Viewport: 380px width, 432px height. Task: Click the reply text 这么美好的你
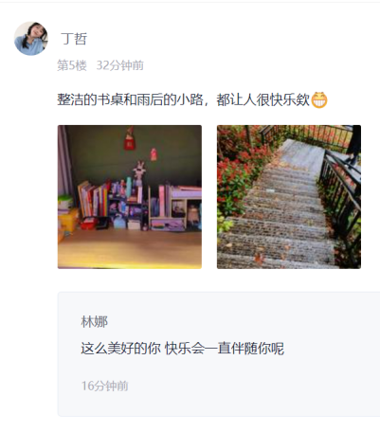[120, 349]
